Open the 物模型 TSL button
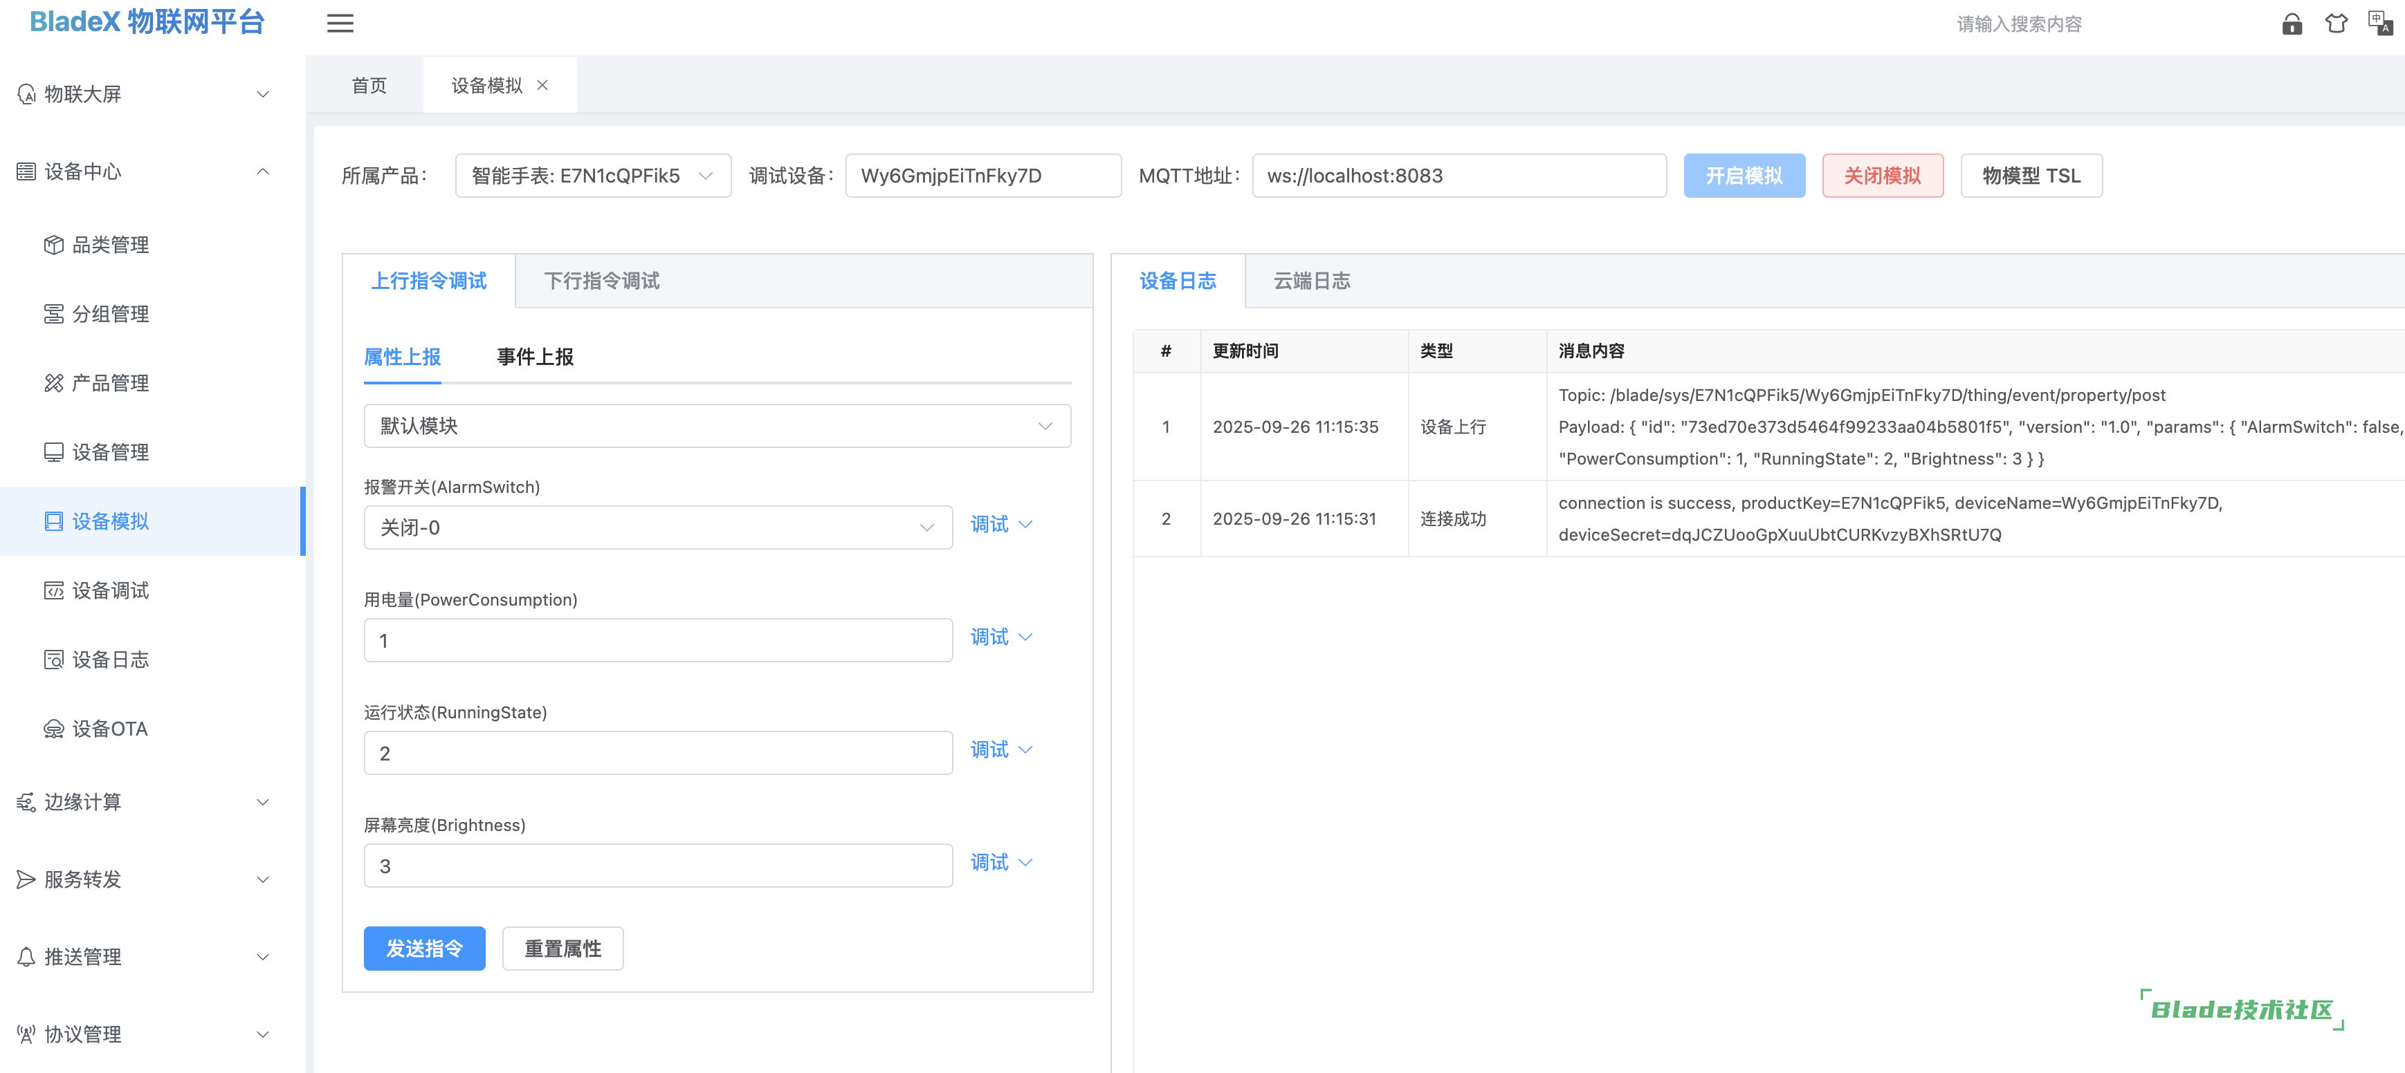The height and width of the screenshot is (1073, 2405). point(2031,176)
